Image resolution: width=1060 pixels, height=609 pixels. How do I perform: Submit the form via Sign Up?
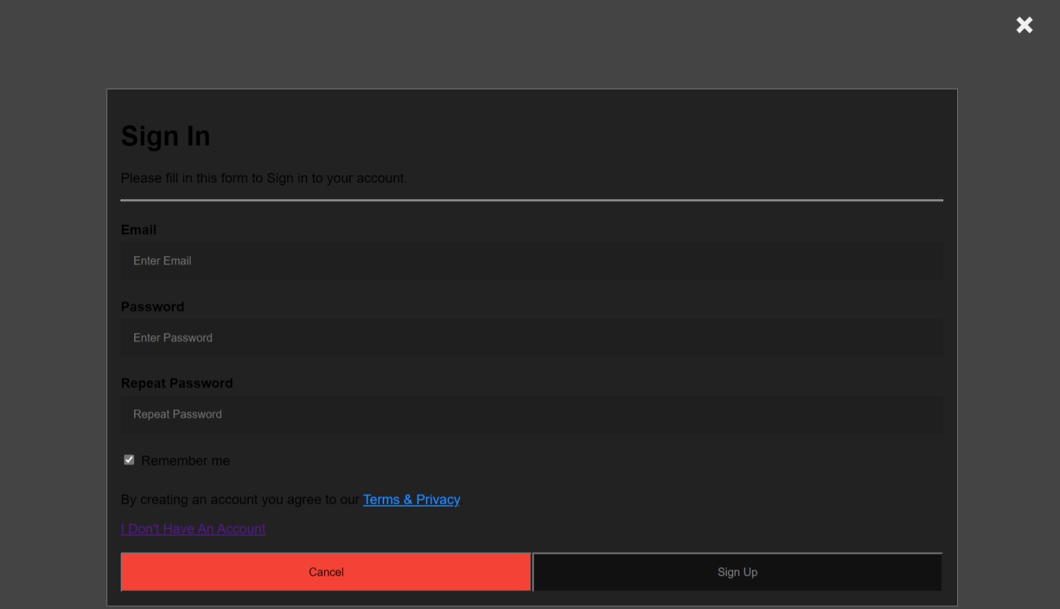(x=737, y=572)
